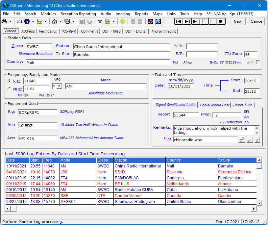Open the Modules menu
This screenshot has height=225, width=268.
tap(48, 14)
